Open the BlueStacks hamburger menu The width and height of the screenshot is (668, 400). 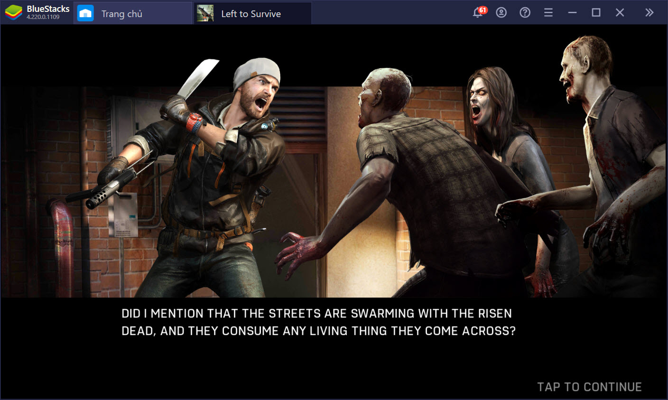click(x=548, y=13)
